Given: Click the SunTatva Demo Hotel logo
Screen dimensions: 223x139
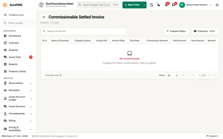Looking at the screenshot, I should coord(41,5).
